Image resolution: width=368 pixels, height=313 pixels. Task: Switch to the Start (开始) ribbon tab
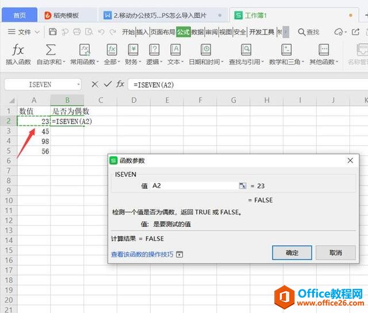(x=128, y=32)
